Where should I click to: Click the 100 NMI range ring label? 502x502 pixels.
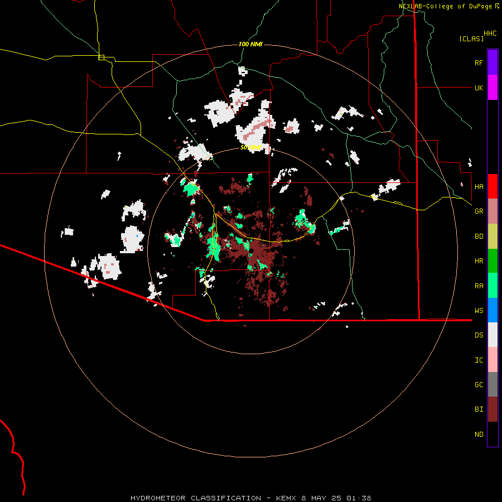pyautogui.click(x=250, y=44)
